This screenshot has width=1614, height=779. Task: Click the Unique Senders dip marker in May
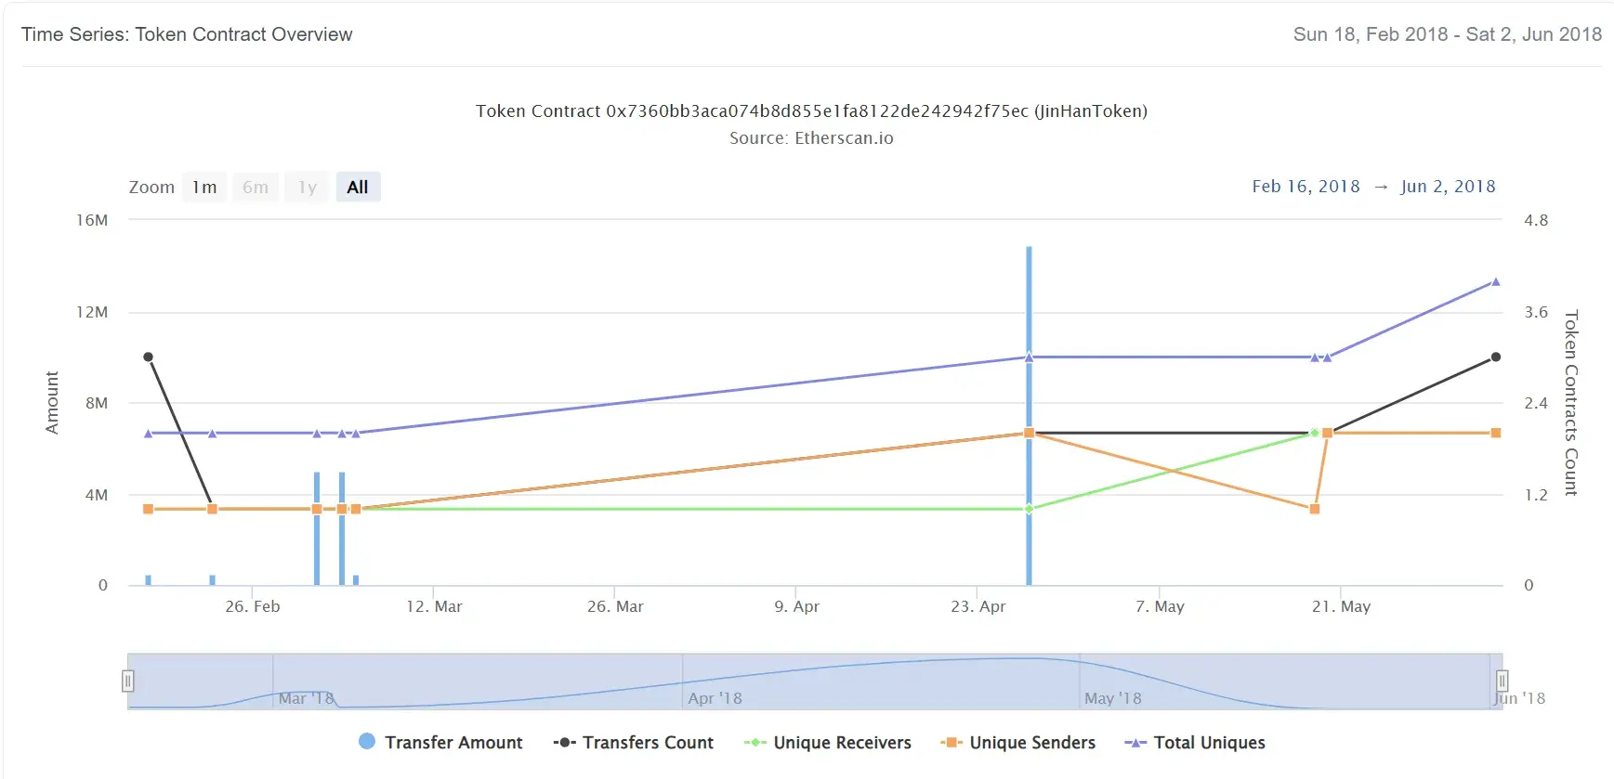point(1314,509)
